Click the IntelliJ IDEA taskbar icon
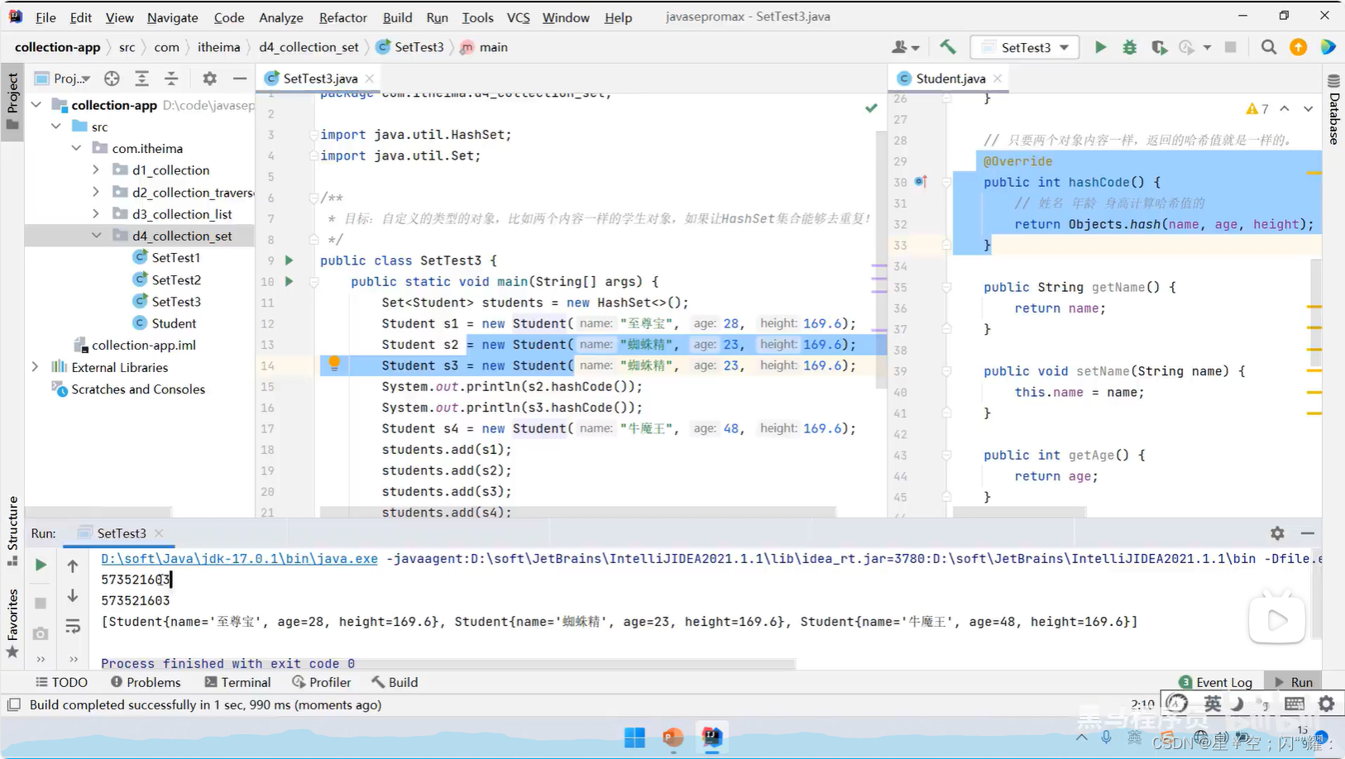1345x759 pixels. [x=712, y=737]
